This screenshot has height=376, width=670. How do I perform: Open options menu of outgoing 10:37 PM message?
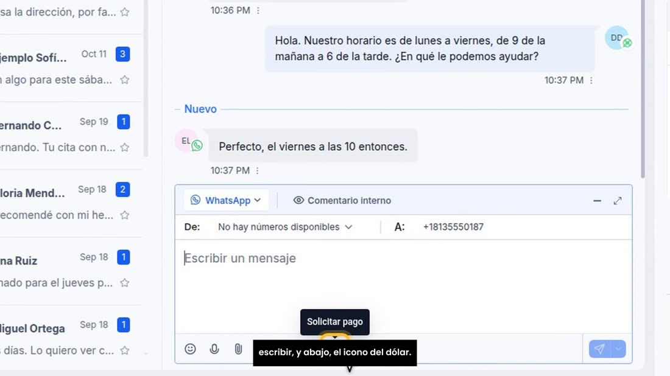click(x=591, y=80)
